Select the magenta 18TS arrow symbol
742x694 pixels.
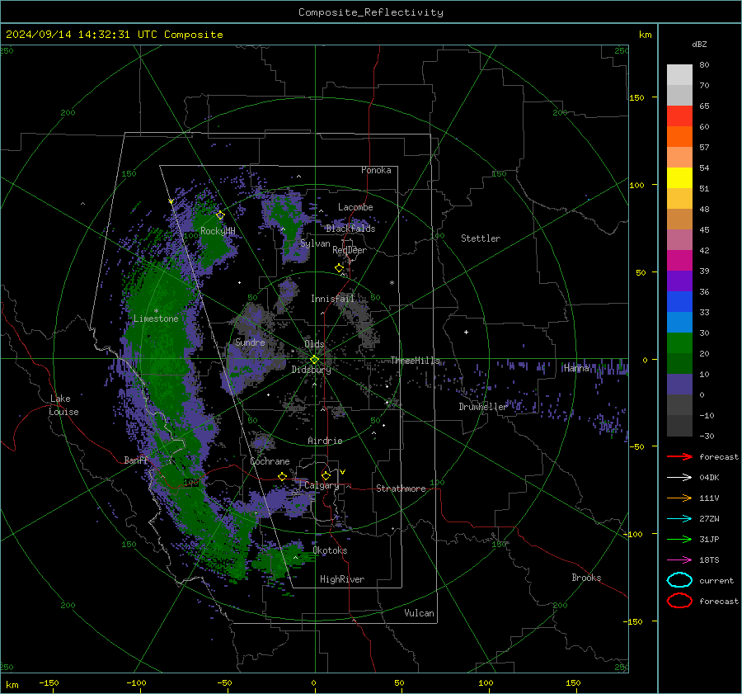tap(679, 560)
